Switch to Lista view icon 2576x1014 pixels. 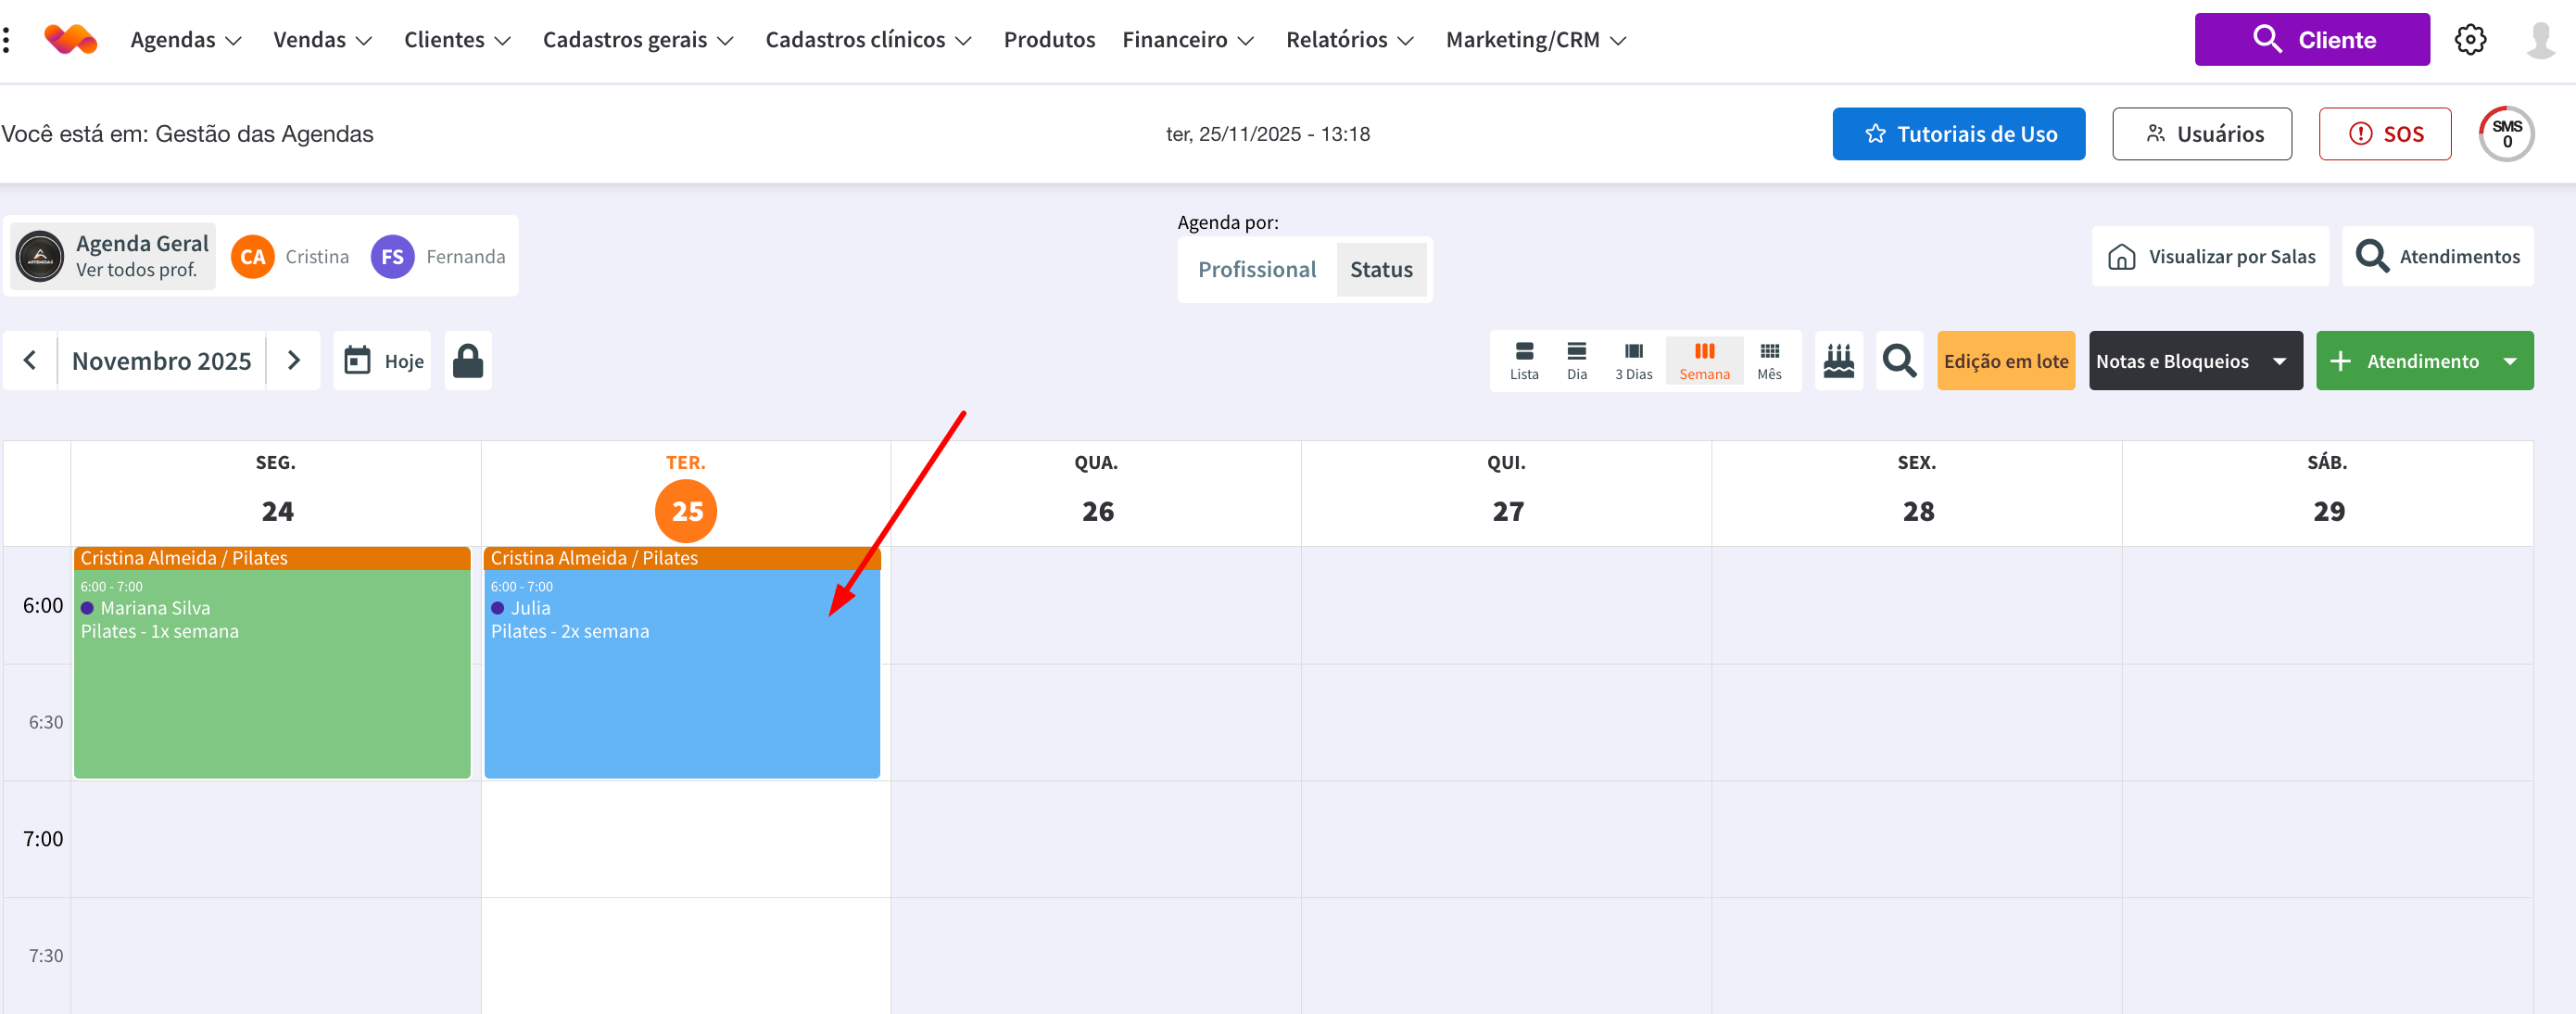1523,361
